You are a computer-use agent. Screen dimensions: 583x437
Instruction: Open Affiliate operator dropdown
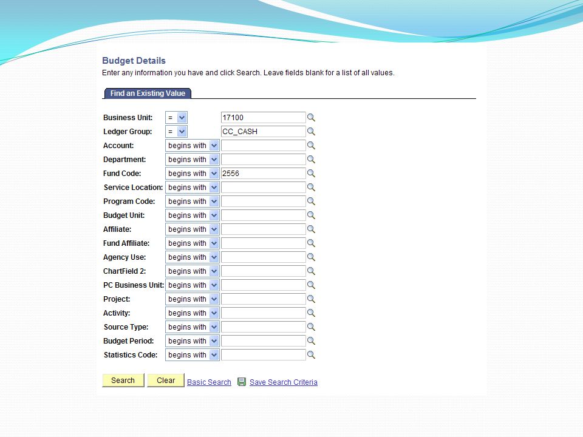tap(193, 229)
